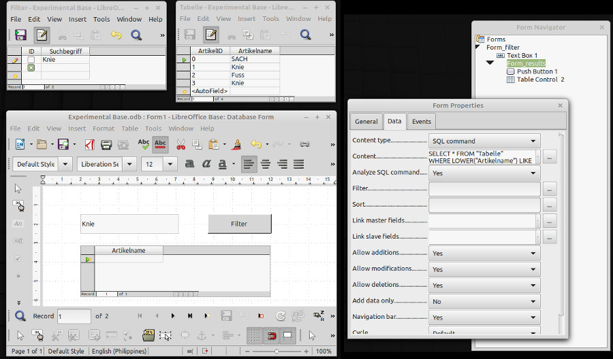Screen dimensions: 613x359
Task: Select Table Control 2 in Form Navigator
Action: point(536,80)
